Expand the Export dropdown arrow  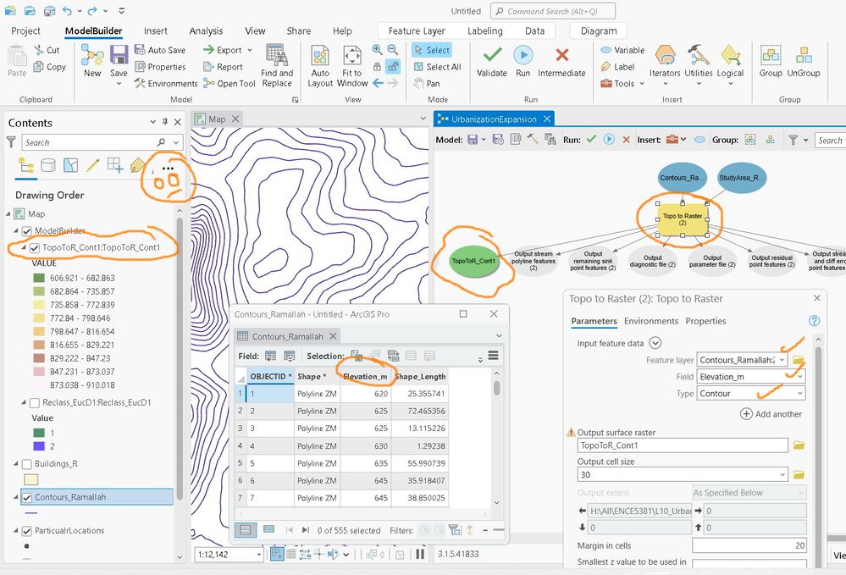tap(250, 50)
